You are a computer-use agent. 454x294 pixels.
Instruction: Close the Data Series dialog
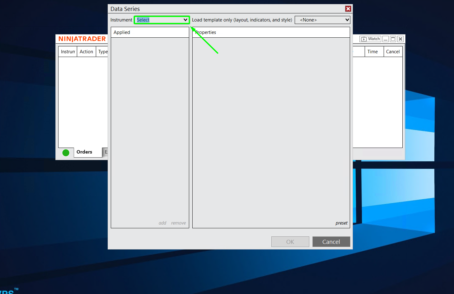(348, 9)
